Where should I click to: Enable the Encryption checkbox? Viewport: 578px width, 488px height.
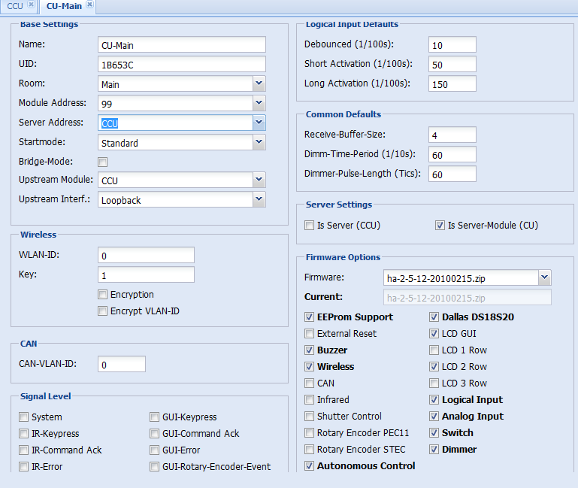click(102, 294)
